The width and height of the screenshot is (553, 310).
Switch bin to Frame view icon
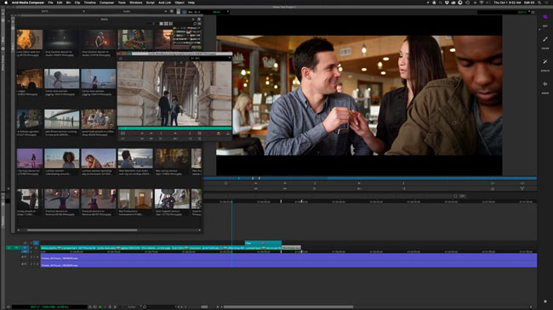click(x=166, y=24)
